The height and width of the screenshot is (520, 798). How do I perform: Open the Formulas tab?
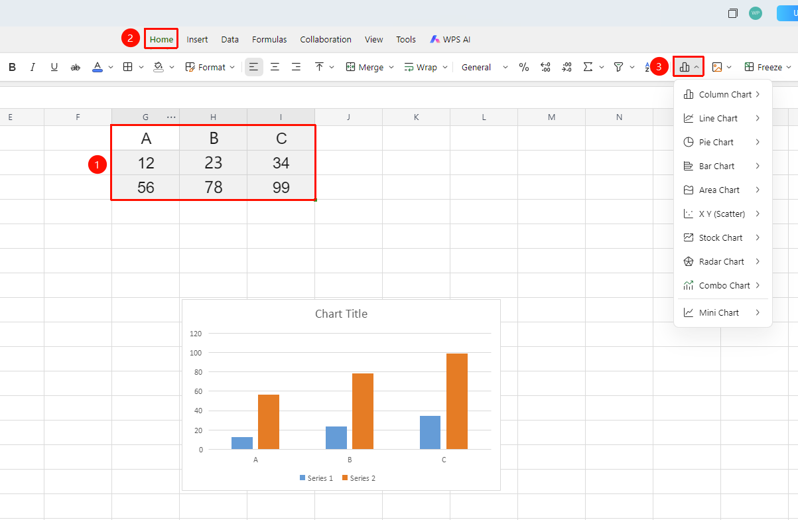coord(269,40)
